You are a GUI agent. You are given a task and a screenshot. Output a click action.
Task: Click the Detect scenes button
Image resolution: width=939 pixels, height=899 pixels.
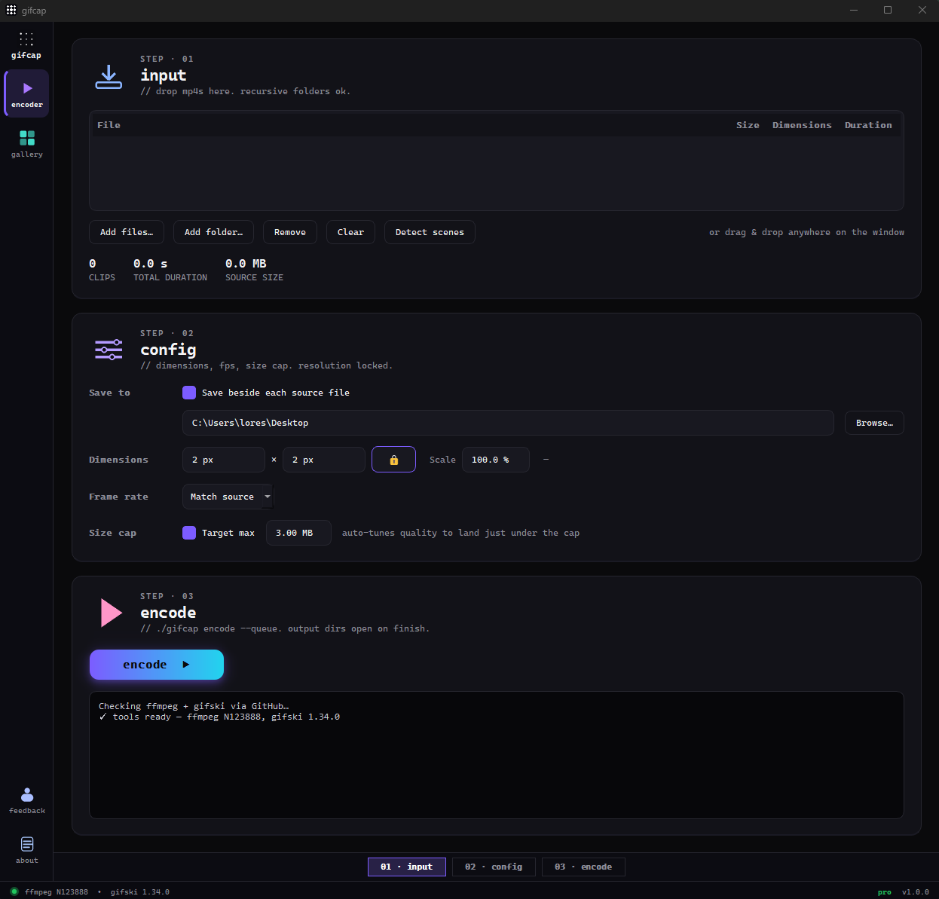pyautogui.click(x=430, y=232)
